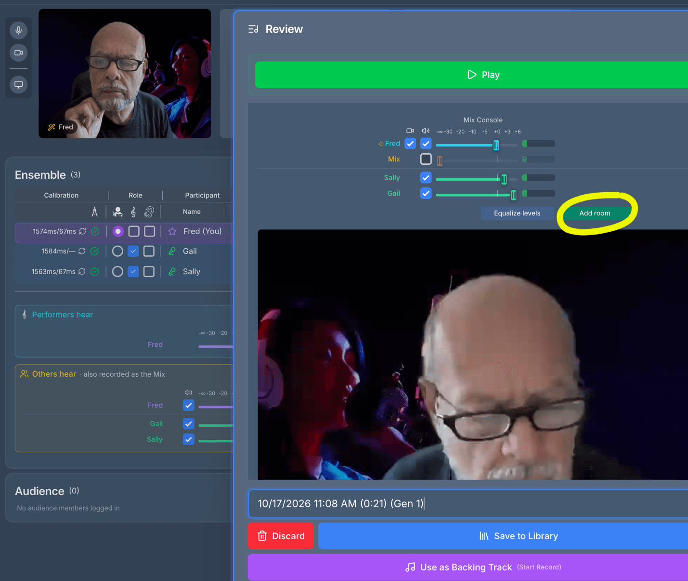The height and width of the screenshot is (581, 688).
Task: Click Sally's level slider in Mix Console
Action: (x=477, y=179)
